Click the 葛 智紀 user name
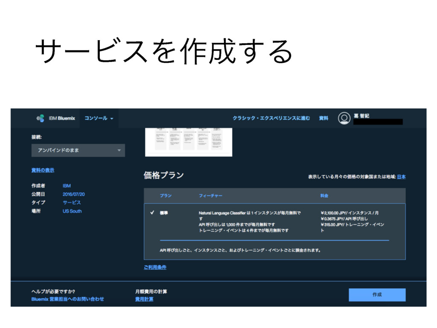437x328 pixels. click(x=361, y=116)
